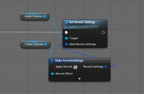Click the struct icon on Make ReverbSettings node
Viewport: 144px width, 94px height.
tap(52, 60)
